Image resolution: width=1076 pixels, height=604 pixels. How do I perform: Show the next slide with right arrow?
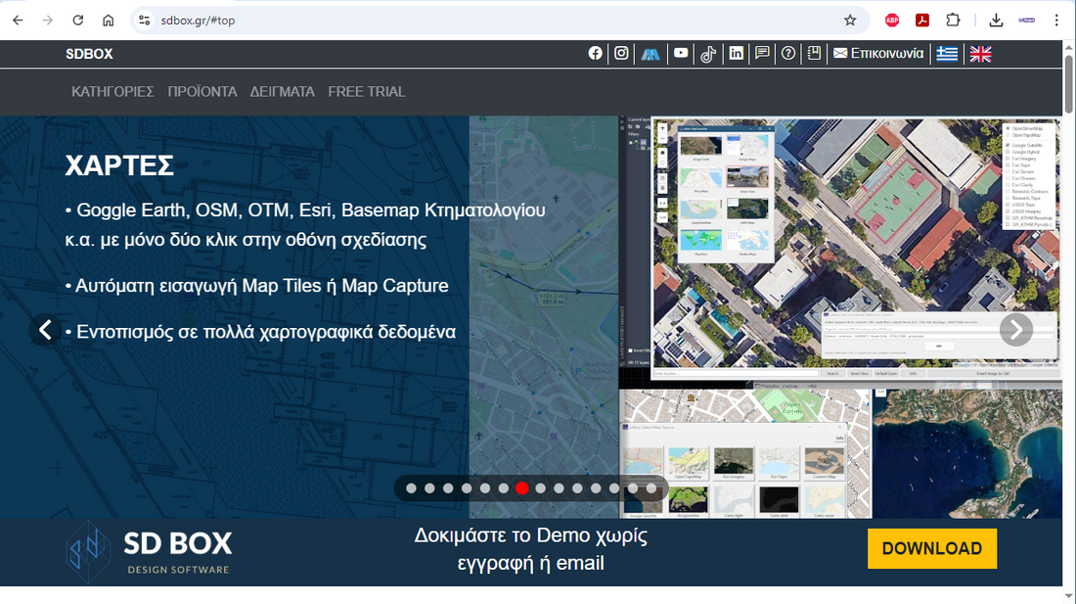coord(1016,330)
